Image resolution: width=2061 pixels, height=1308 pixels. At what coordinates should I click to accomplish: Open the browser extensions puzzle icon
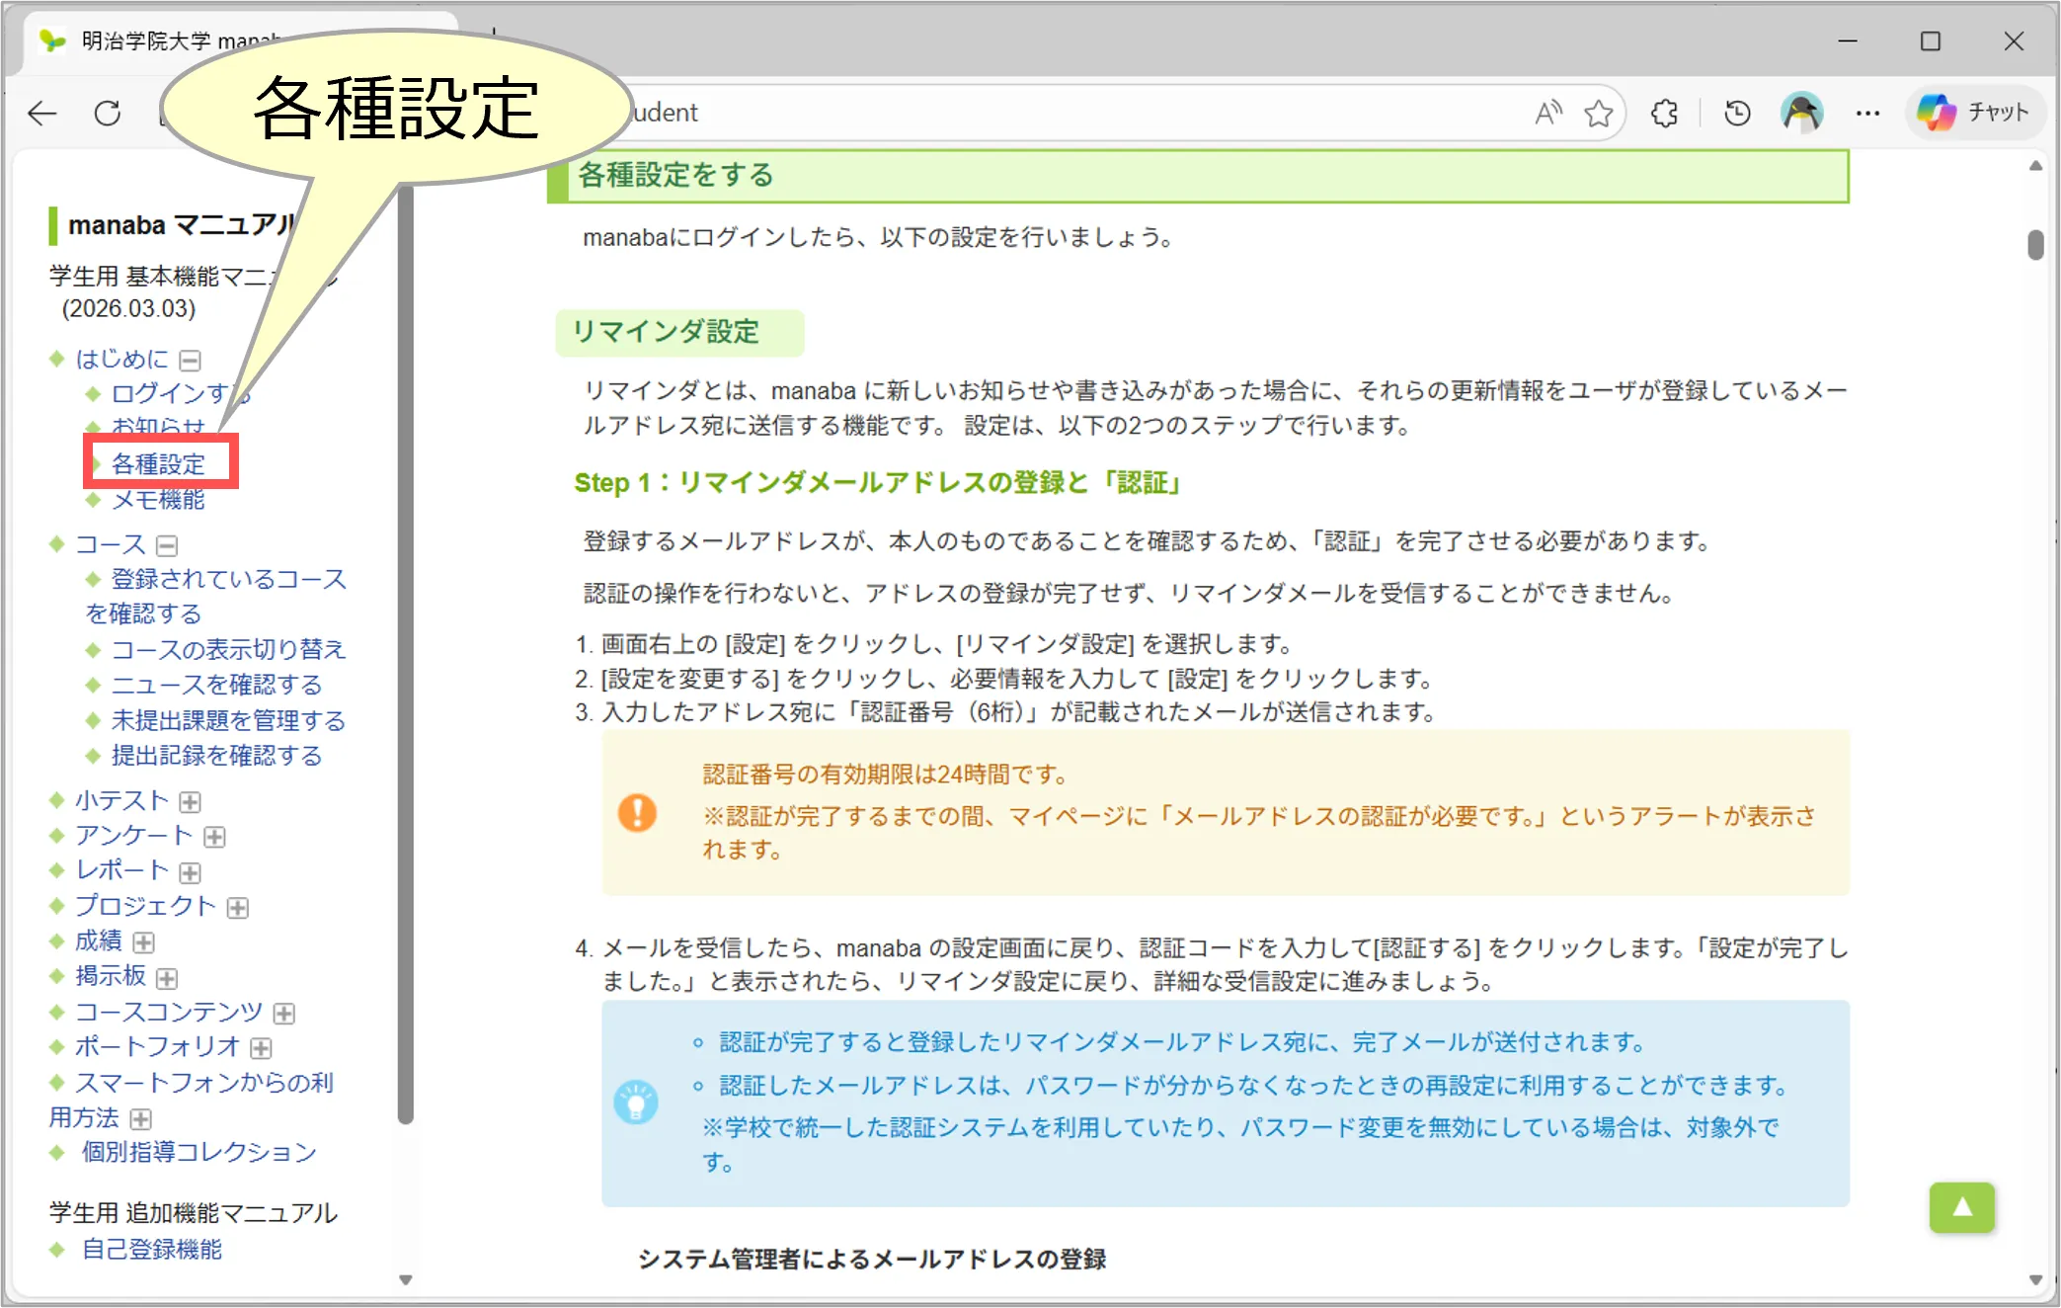(1665, 114)
